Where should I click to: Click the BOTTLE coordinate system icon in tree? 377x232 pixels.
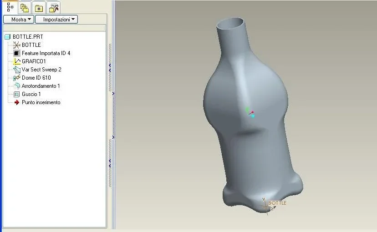coord(16,45)
